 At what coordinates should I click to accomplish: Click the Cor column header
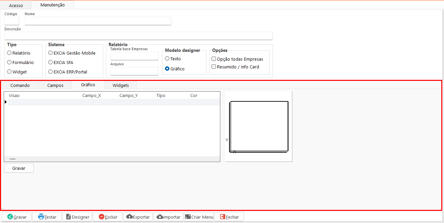[194, 96]
